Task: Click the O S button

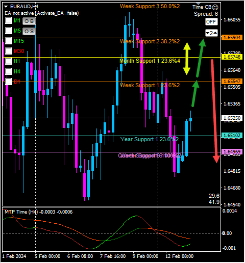Action: coord(29,31)
